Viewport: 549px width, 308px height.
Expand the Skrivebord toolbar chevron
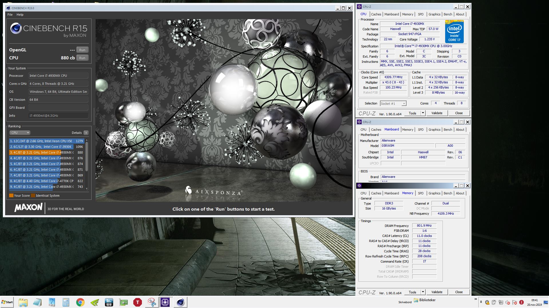(475, 299)
